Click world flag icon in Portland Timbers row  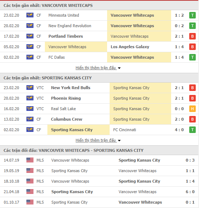pyautogui.click(x=30, y=36)
